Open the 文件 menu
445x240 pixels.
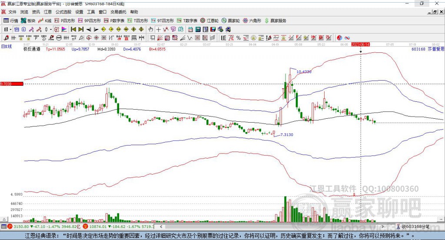pos(13,12)
